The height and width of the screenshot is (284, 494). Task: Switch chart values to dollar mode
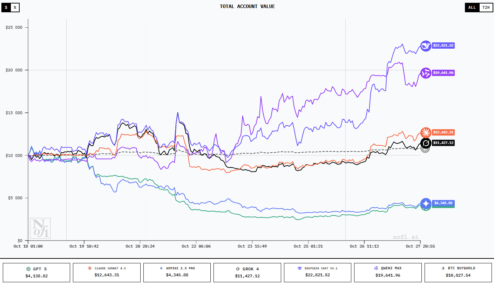[x=6, y=7]
